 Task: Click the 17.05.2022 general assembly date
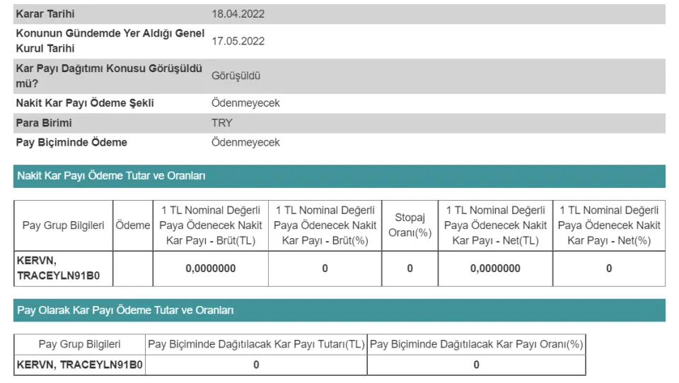pyautogui.click(x=238, y=41)
